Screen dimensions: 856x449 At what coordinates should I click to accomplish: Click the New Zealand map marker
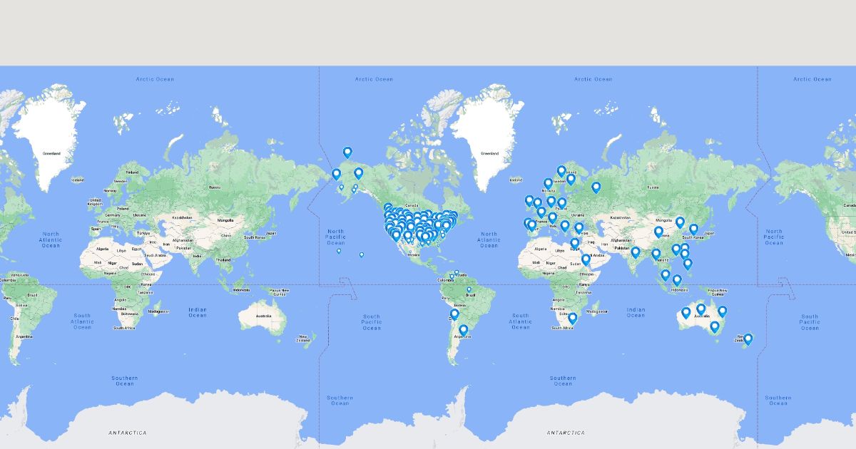click(x=748, y=339)
